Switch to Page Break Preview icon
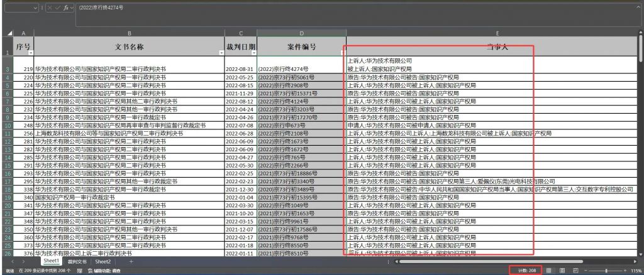This screenshot has height=275, width=644. (575, 271)
